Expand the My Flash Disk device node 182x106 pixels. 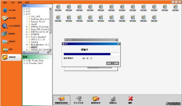(x=24, y=61)
